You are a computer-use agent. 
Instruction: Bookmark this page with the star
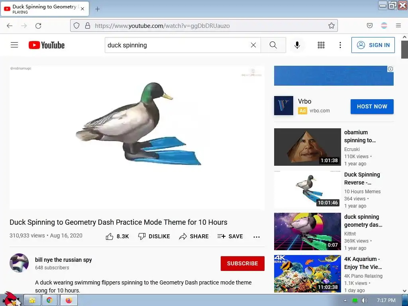click(331, 25)
